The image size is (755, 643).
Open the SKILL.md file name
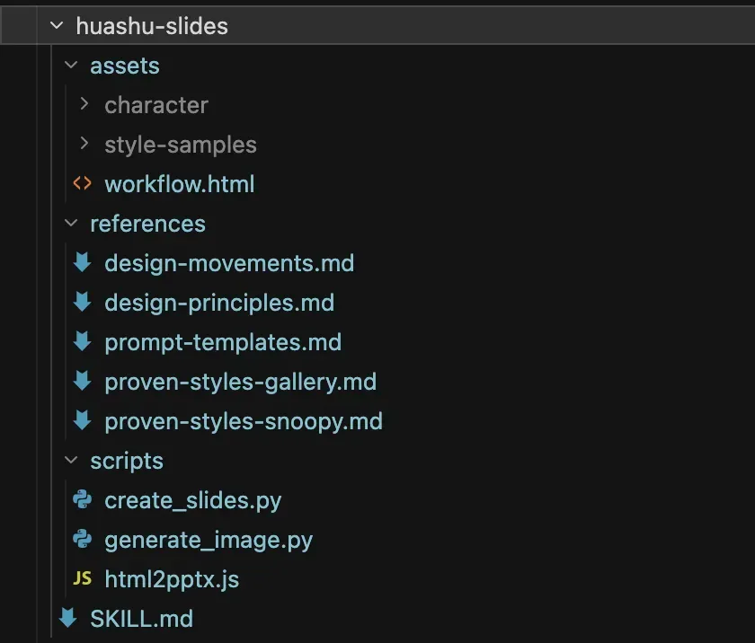point(141,618)
